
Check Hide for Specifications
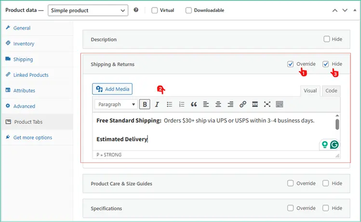coord(325,208)
